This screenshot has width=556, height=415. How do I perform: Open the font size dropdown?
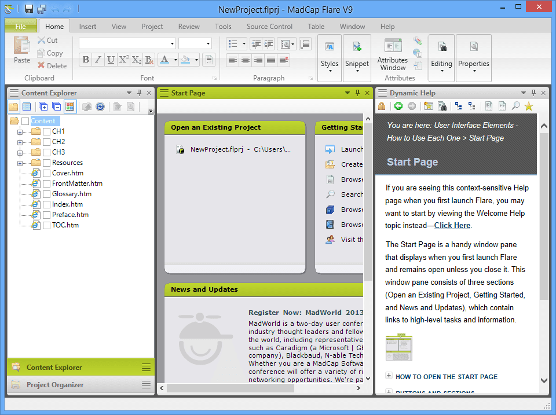(208, 43)
